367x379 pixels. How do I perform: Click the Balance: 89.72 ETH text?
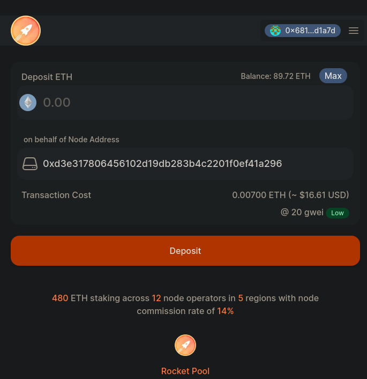pyautogui.click(x=275, y=76)
